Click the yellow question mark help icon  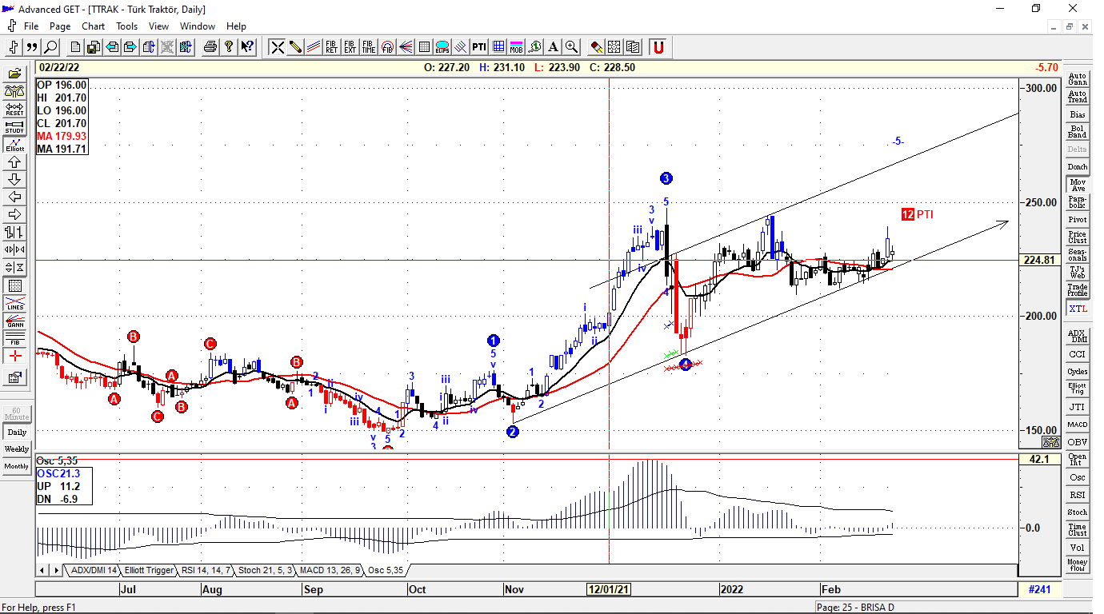click(x=229, y=47)
